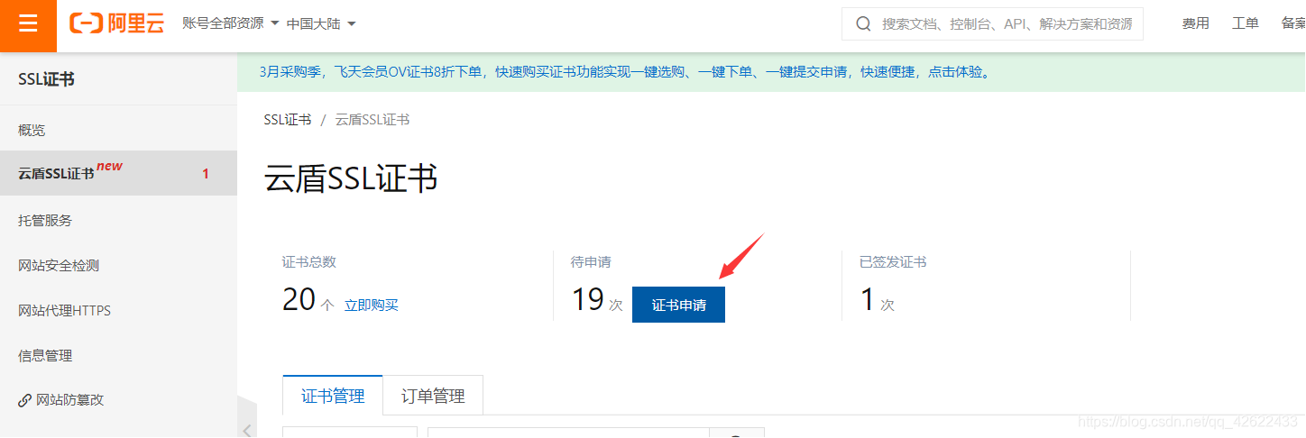Click the Alibaba Cloud logo

(x=117, y=24)
